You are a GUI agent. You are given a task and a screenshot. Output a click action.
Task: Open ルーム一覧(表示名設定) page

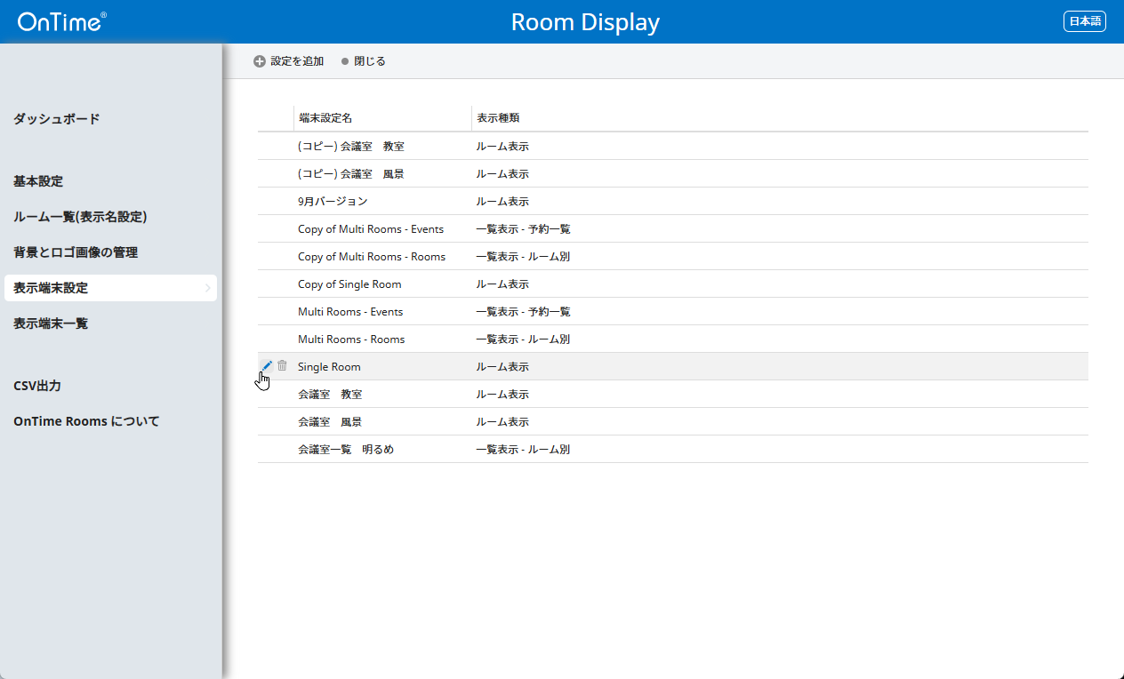[80, 217]
